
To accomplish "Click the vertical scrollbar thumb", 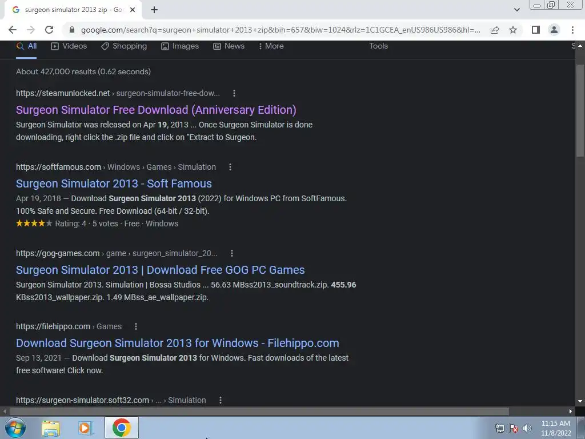I will 580,111.
